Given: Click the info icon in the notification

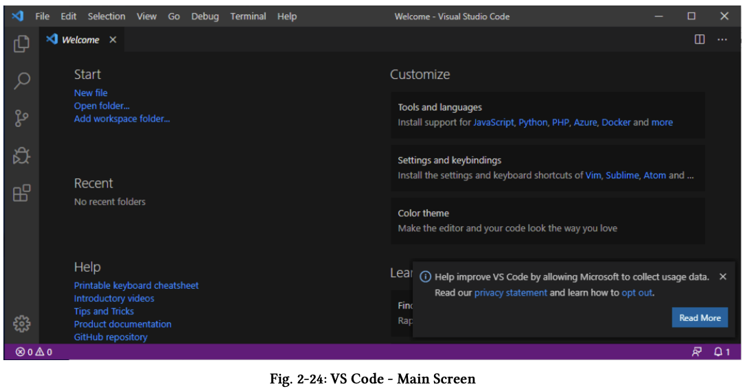Looking at the screenshot, I should coord(426,276).
